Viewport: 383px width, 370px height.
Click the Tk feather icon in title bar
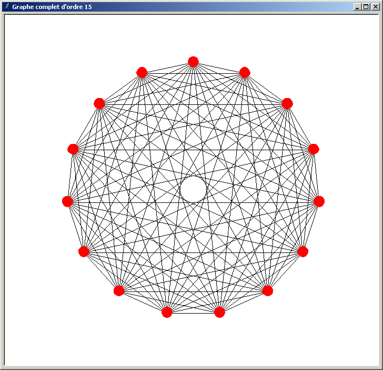(6, 6)
